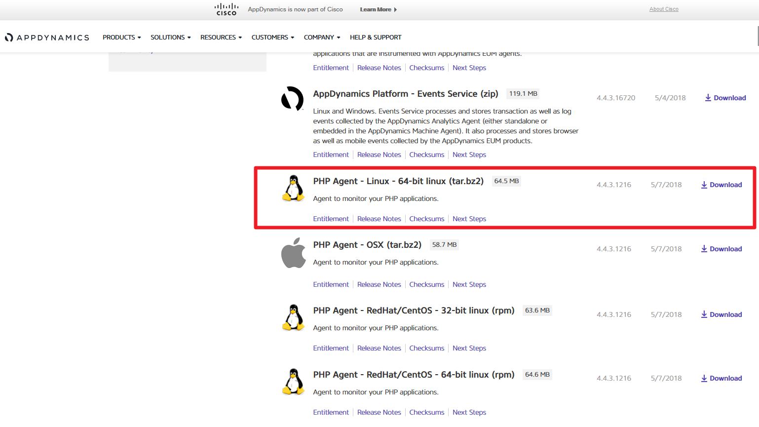Click the Apple icon for PHP Agent OSX
Image resolution: width=759 pixels, height=427 pixels.
coord(294,253)
